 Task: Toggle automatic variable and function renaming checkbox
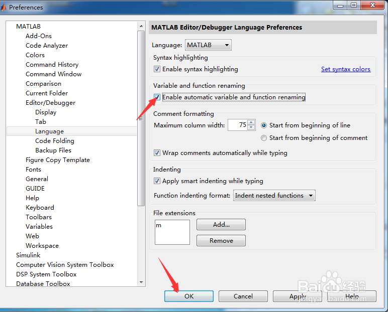157,97
